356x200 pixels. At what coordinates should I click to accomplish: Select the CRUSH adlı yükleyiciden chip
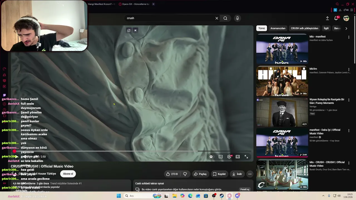(305, 28)
